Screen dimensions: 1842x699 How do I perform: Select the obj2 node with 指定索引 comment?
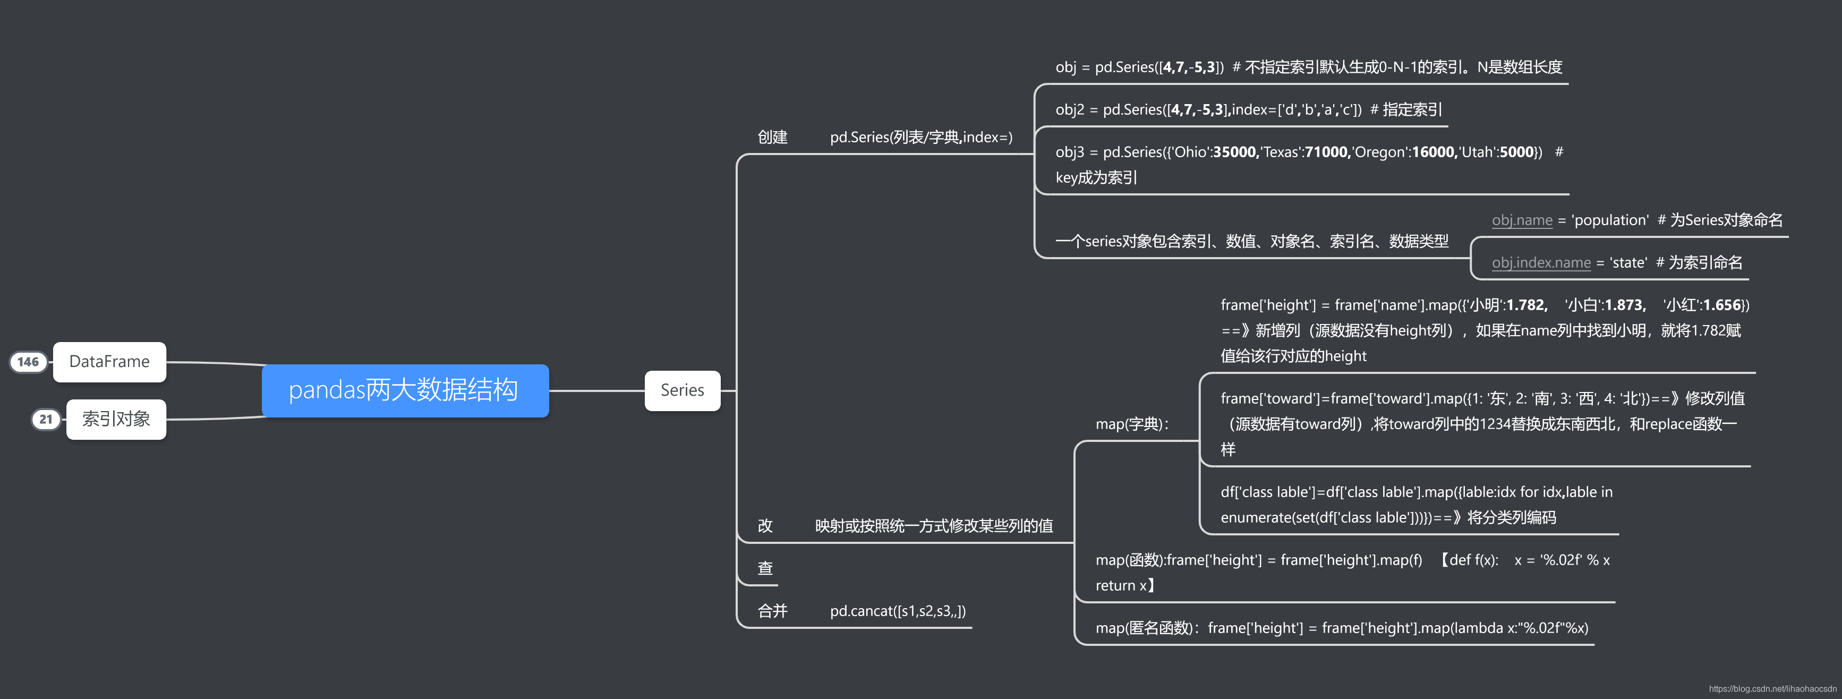tap(1249, 109)
